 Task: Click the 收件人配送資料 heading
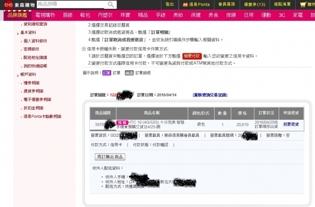(x=108, y=168)
